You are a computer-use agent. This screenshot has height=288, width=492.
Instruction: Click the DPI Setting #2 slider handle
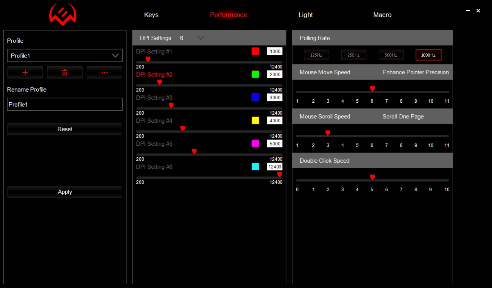click(160, 82)
